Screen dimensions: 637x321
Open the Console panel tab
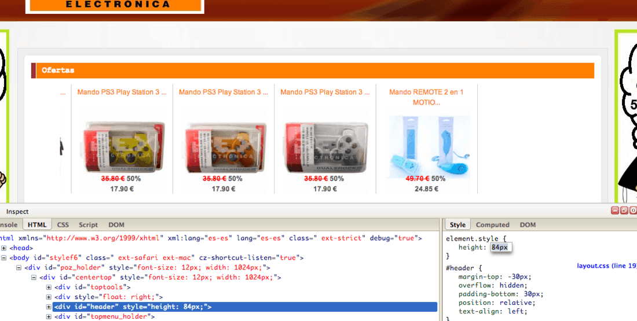click(9, 224)
